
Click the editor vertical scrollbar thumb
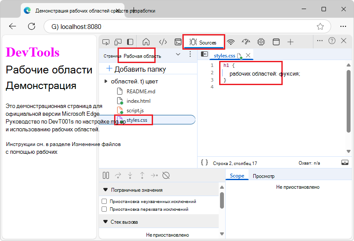(x=348, y=101)
